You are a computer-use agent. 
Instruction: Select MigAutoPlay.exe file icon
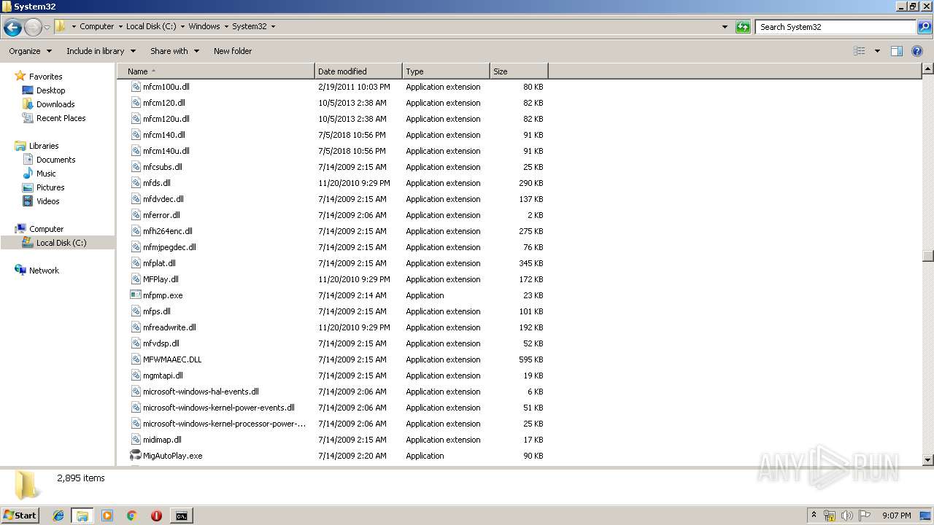point(136,456)
